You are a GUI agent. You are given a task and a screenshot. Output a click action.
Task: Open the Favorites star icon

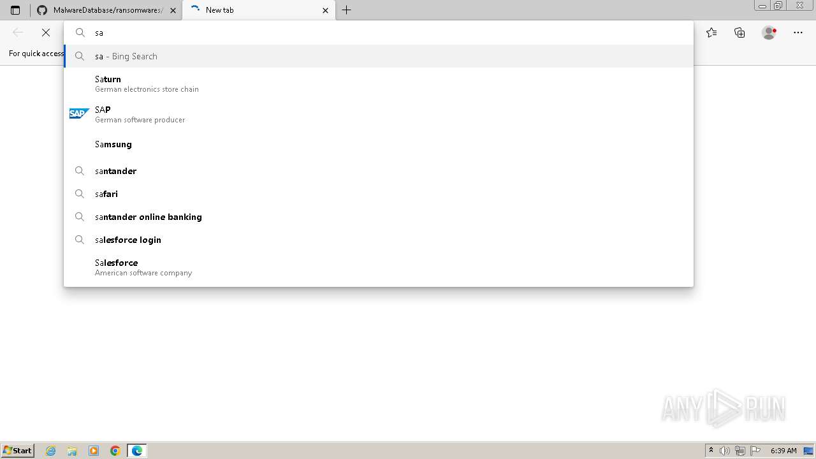click(x=711, y=33)
